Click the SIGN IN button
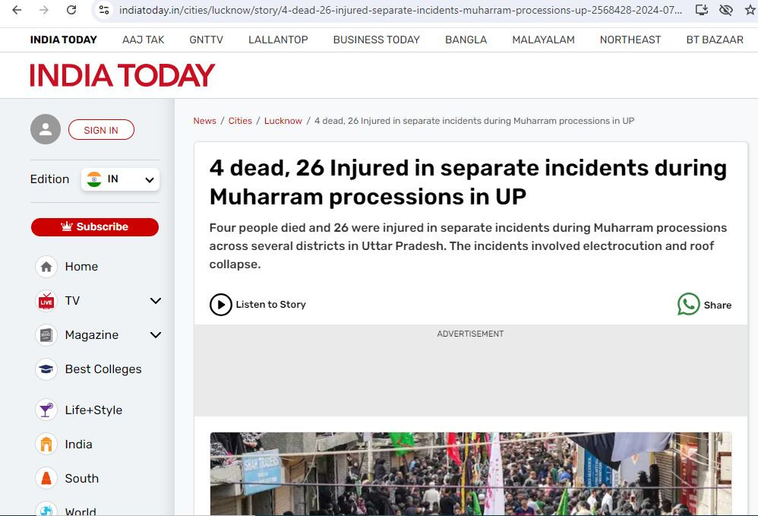Image resolution: width=758 pixels, height=516 pixels. click(x=101, y=130)
